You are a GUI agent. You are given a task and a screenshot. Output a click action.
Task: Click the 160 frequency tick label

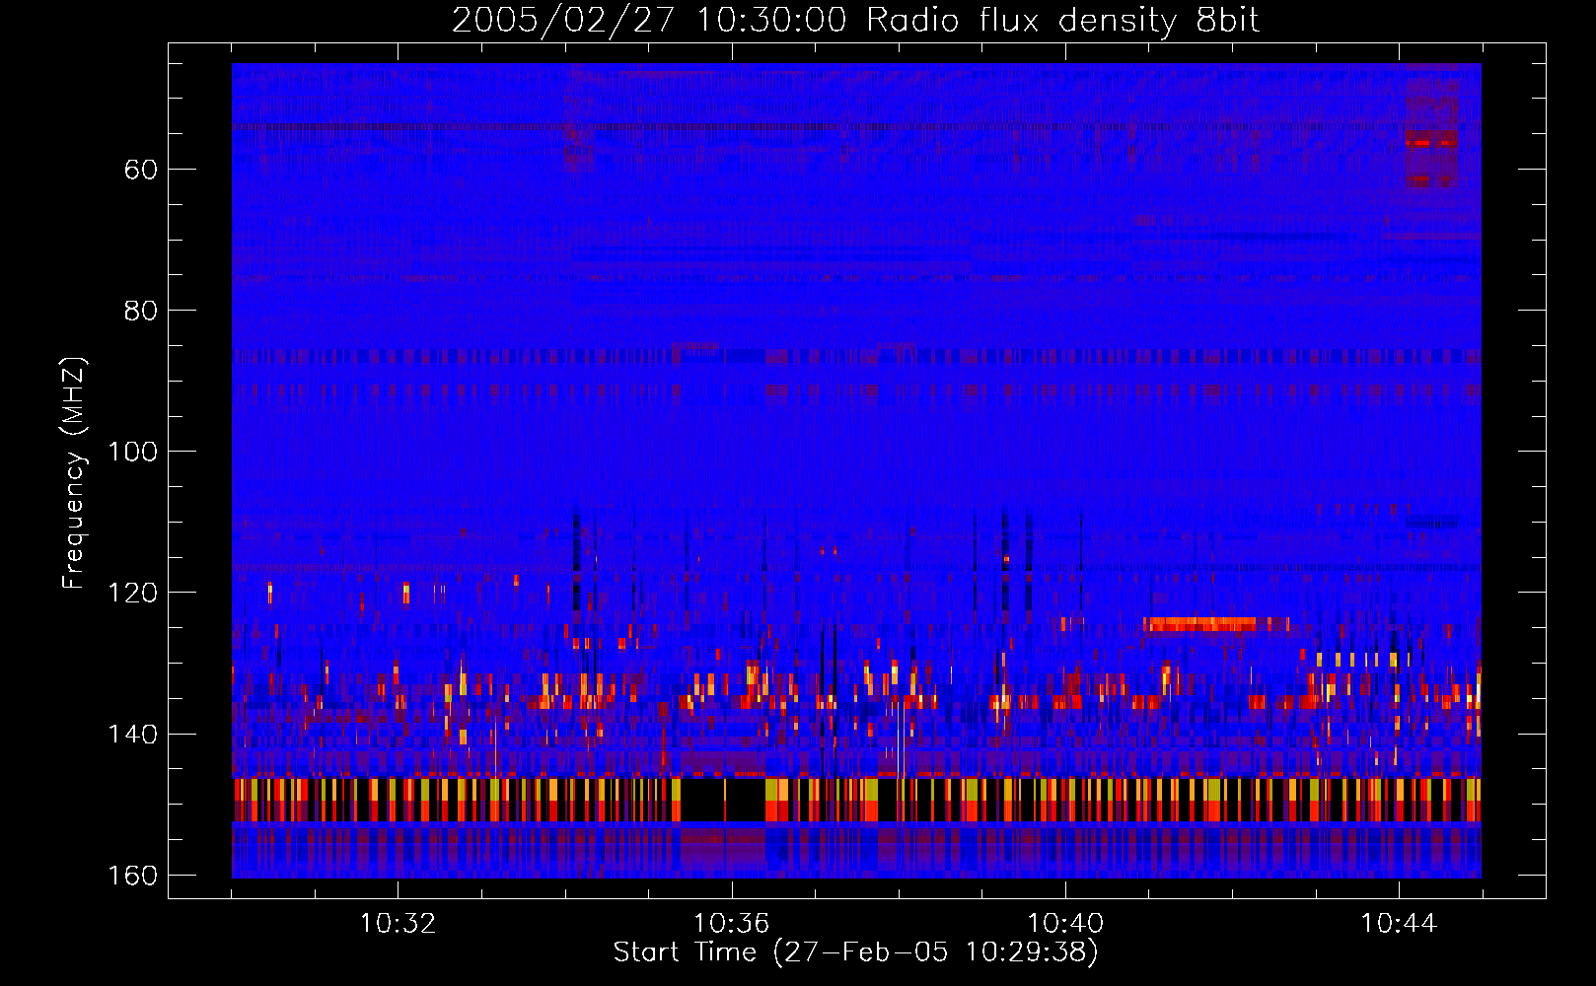click(x=132, y=876)
